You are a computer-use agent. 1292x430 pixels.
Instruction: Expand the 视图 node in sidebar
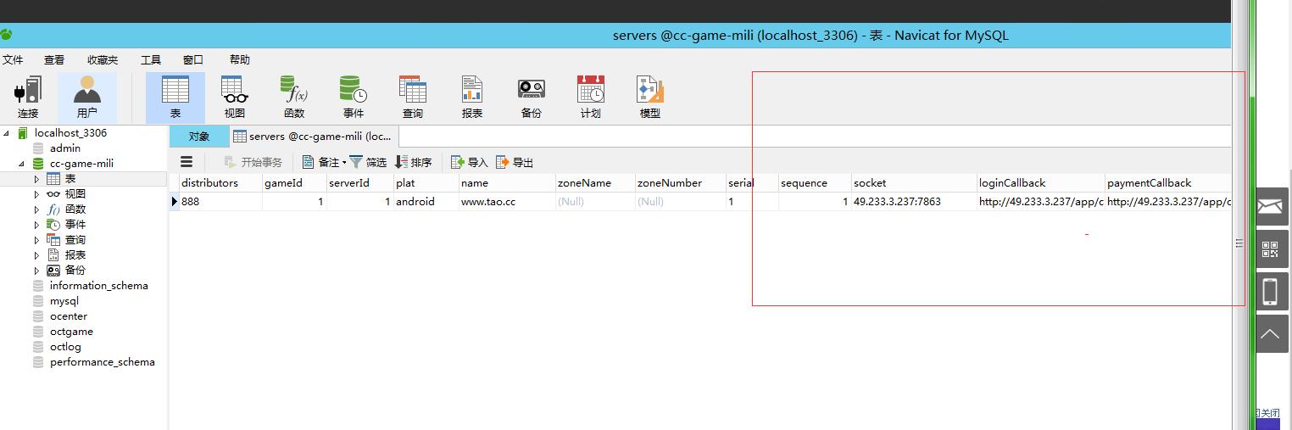tap(36, 194)
